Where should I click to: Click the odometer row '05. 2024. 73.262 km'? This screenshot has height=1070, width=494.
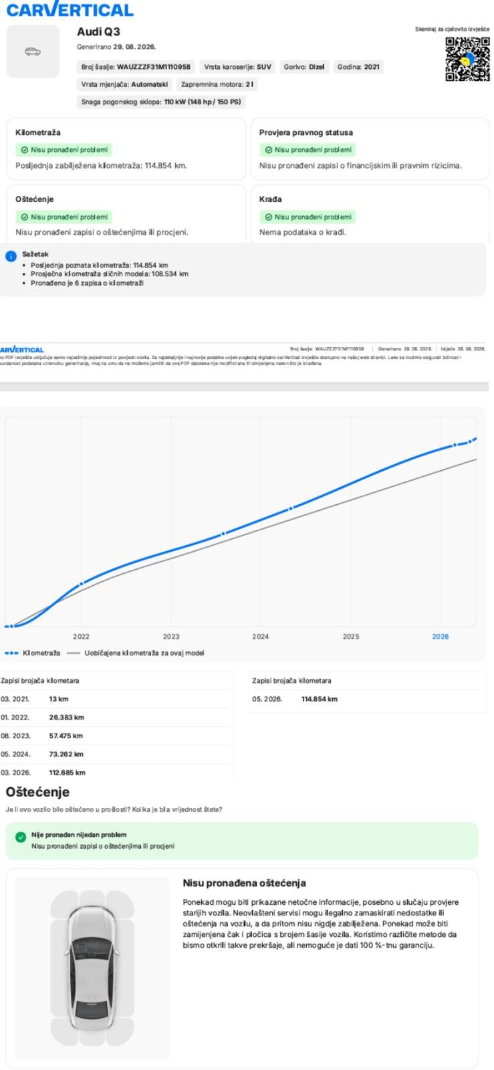pos(114,754)
